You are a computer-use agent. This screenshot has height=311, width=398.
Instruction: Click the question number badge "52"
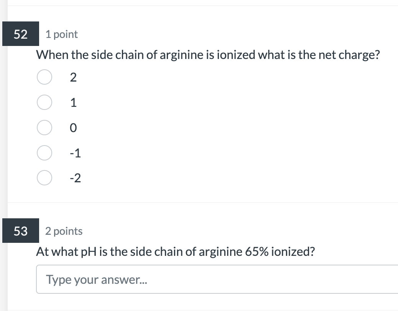tap(20, 34)
